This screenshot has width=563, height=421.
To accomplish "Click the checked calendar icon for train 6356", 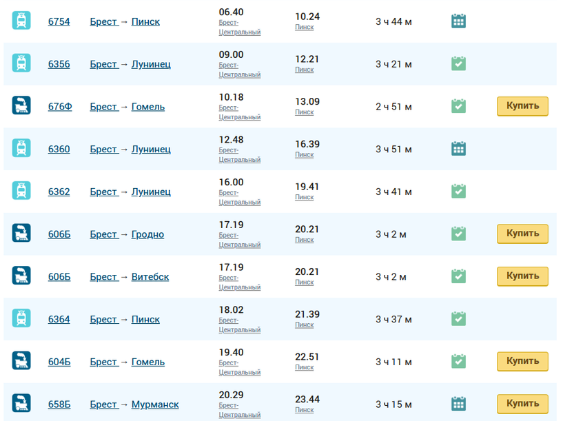I will (x=458, y=64).
